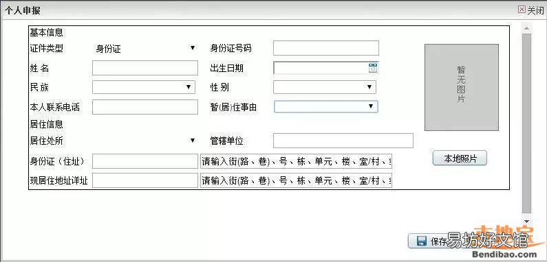Click the 基本信息 section heading
Image resolution: width=547 pixels, height=262 pixels.
click(46, 32)
